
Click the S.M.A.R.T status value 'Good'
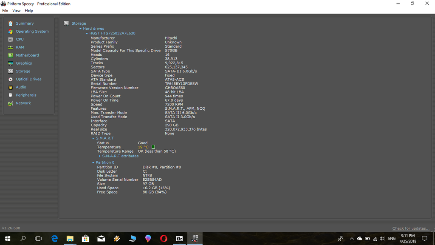pyautogui.click(x=143, y=143)
